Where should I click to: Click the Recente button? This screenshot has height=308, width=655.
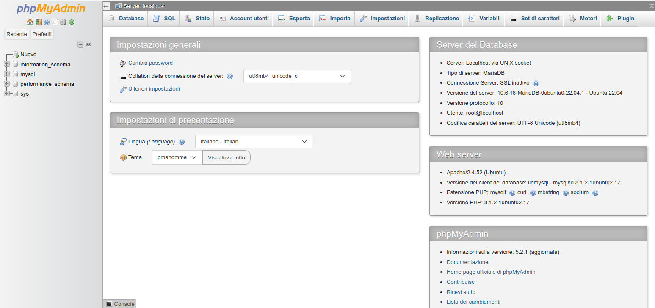point(17,34)
